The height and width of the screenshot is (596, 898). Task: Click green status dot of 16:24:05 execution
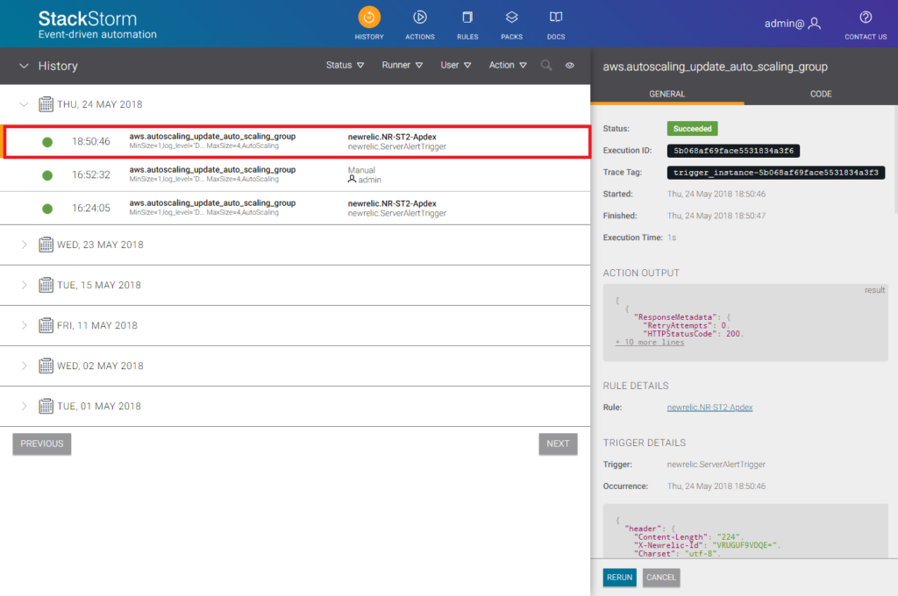pyautogui.click(x=47, y=209)
